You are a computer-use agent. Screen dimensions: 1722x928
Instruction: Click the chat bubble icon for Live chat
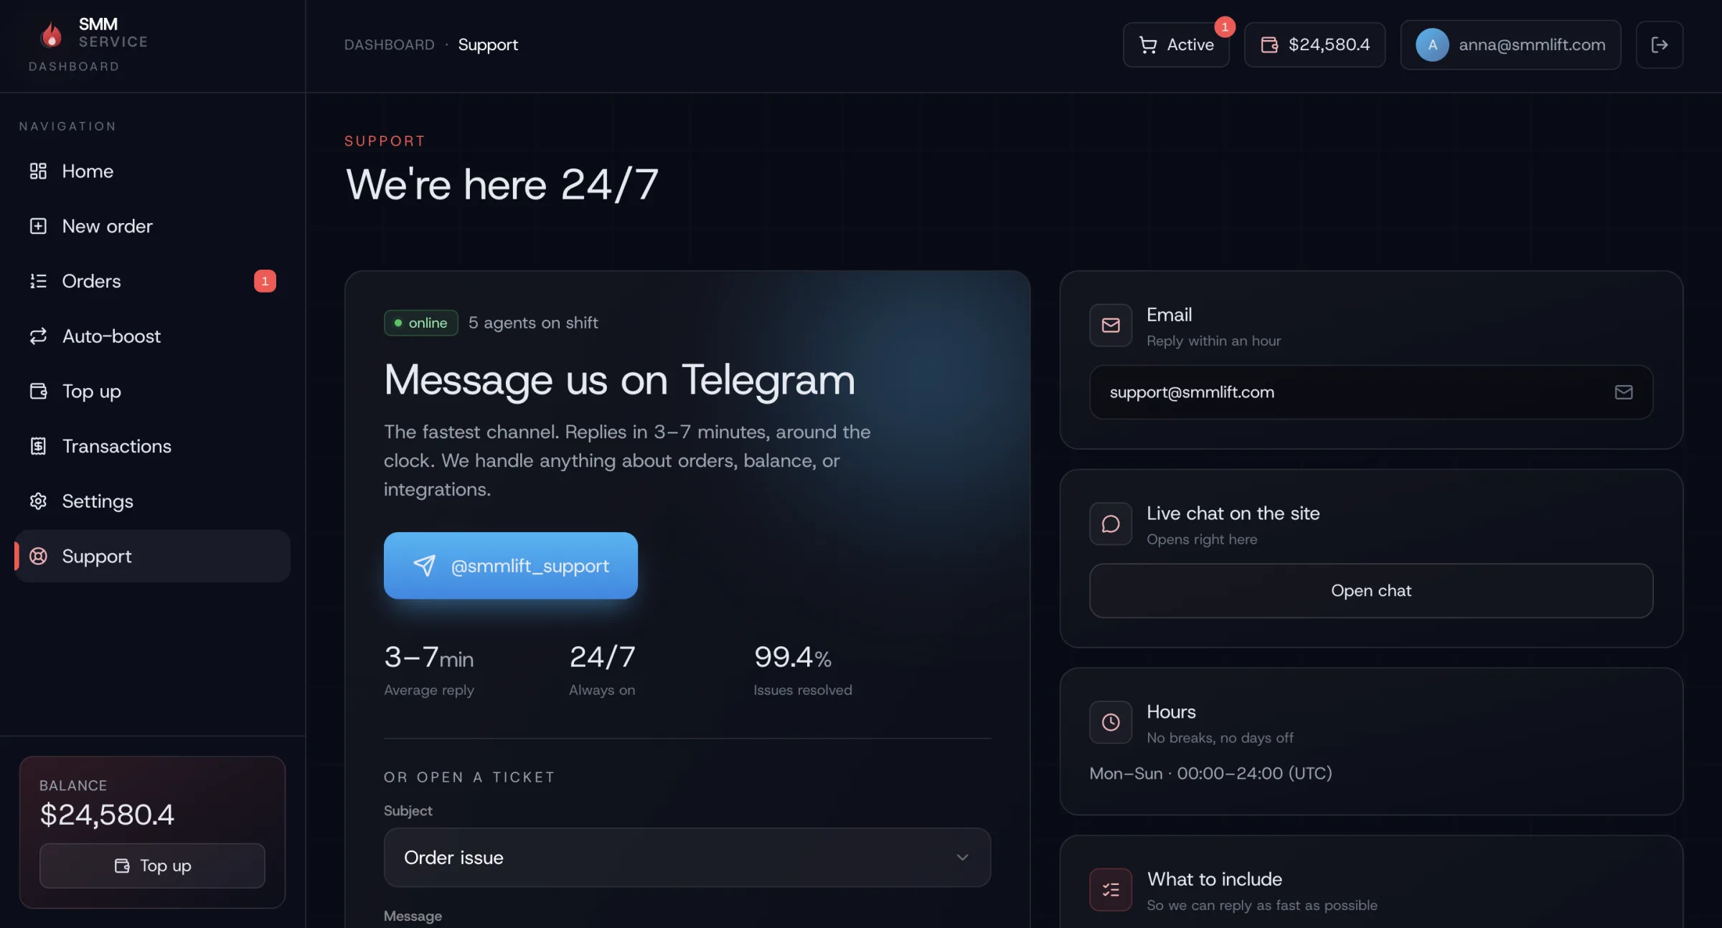click(x=1111, y=524)
